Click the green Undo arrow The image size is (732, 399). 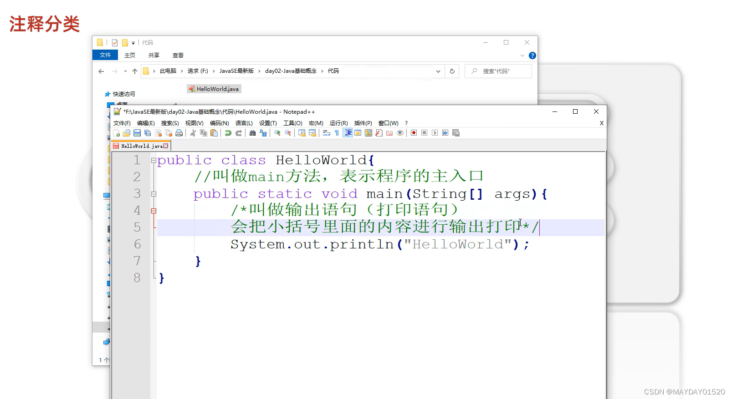coord(228,133)
